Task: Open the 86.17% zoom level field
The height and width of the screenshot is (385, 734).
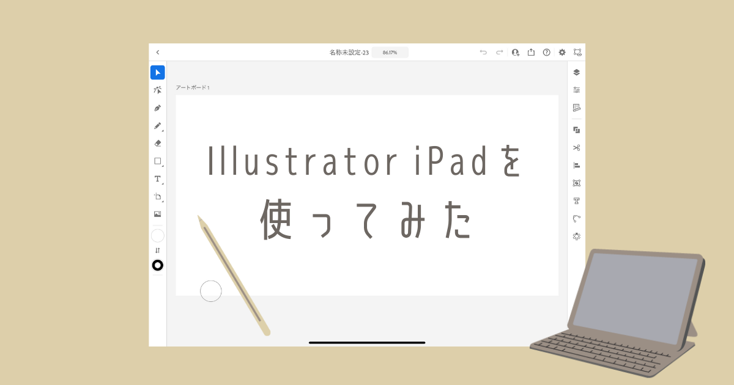Action: 390,53
